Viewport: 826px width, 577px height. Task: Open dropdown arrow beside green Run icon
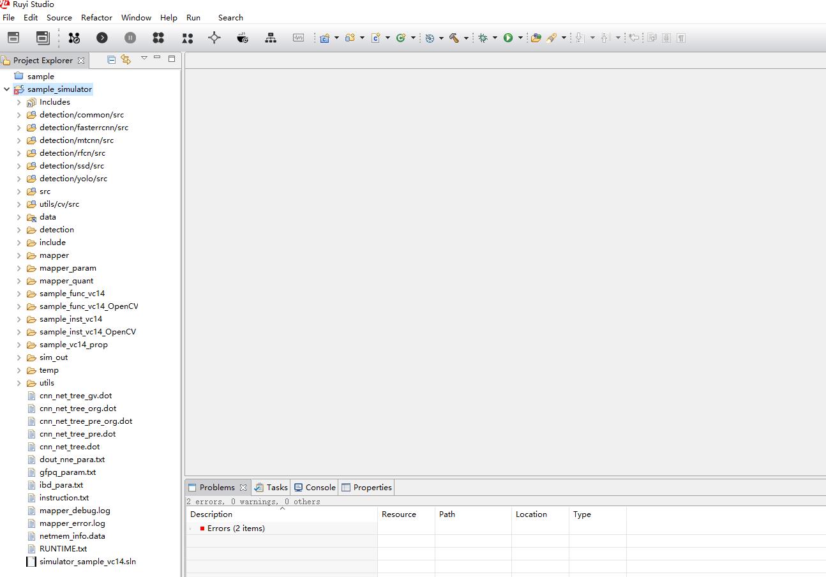(x=520, y=38)
